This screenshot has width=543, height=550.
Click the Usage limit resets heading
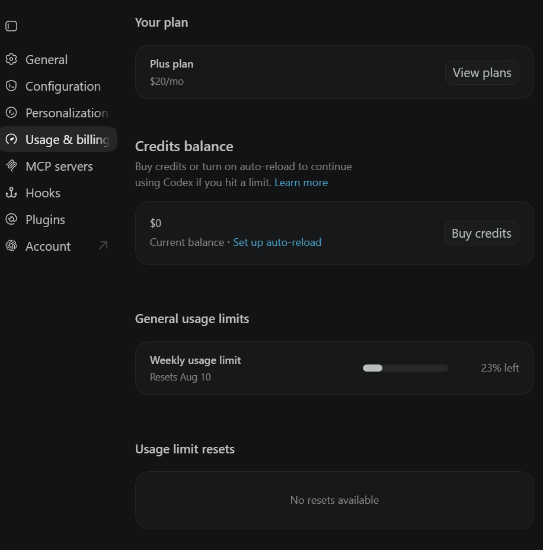point(185,449)
